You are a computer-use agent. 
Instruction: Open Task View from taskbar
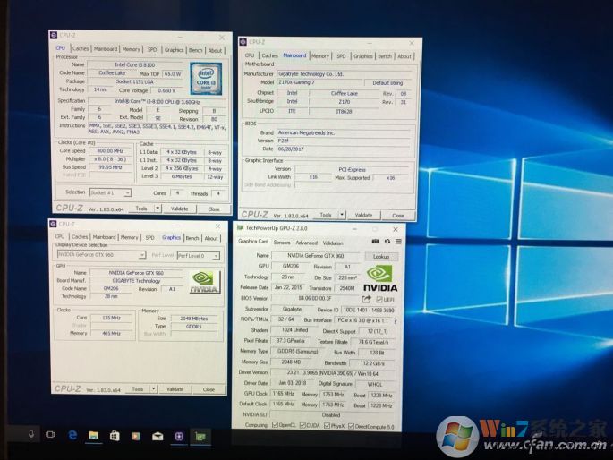pos(50,435)
